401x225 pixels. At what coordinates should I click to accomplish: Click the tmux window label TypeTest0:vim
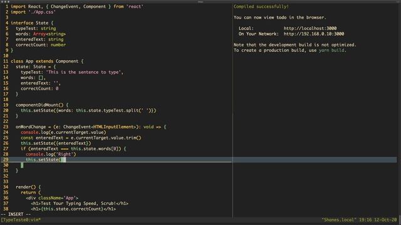tap(21, 219)
